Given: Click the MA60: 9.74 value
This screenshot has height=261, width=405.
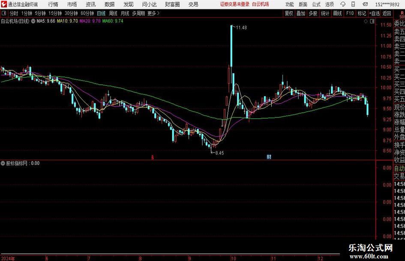Looking at the screenshot, I should pos(113,21).
